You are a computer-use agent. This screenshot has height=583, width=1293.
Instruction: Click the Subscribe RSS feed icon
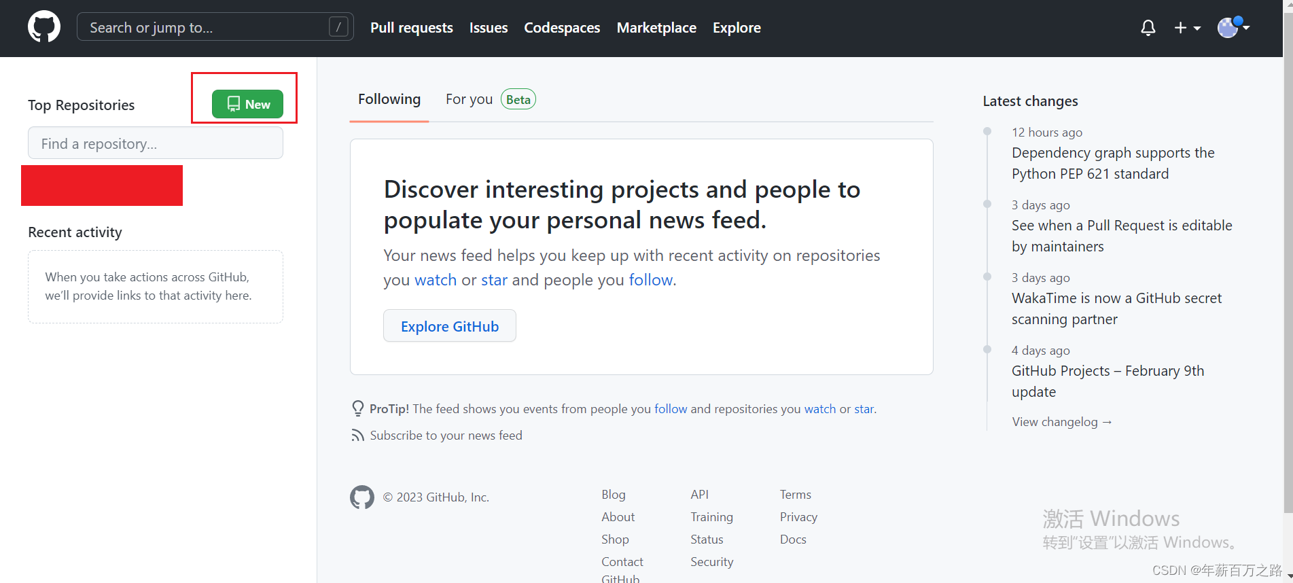pyautogui.click(x=357, y=436)
